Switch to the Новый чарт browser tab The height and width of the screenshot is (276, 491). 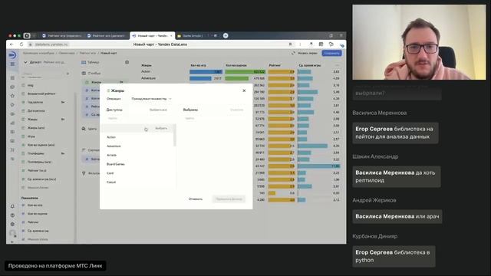pyautogui.click(x=153, y=36)
